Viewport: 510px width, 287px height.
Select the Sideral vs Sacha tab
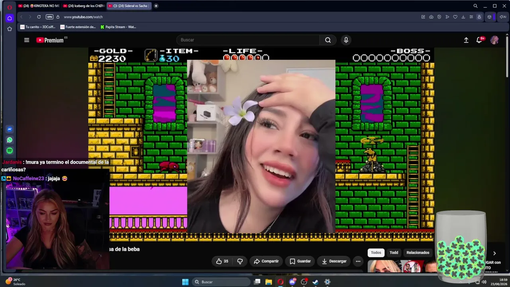coord(130,6)
